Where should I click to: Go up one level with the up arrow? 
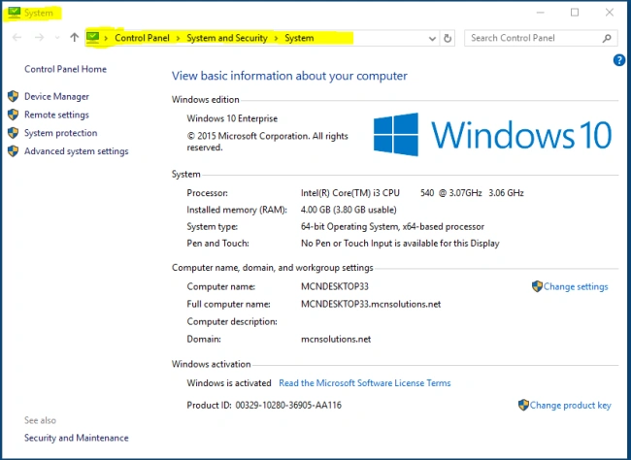pos(74,38)
